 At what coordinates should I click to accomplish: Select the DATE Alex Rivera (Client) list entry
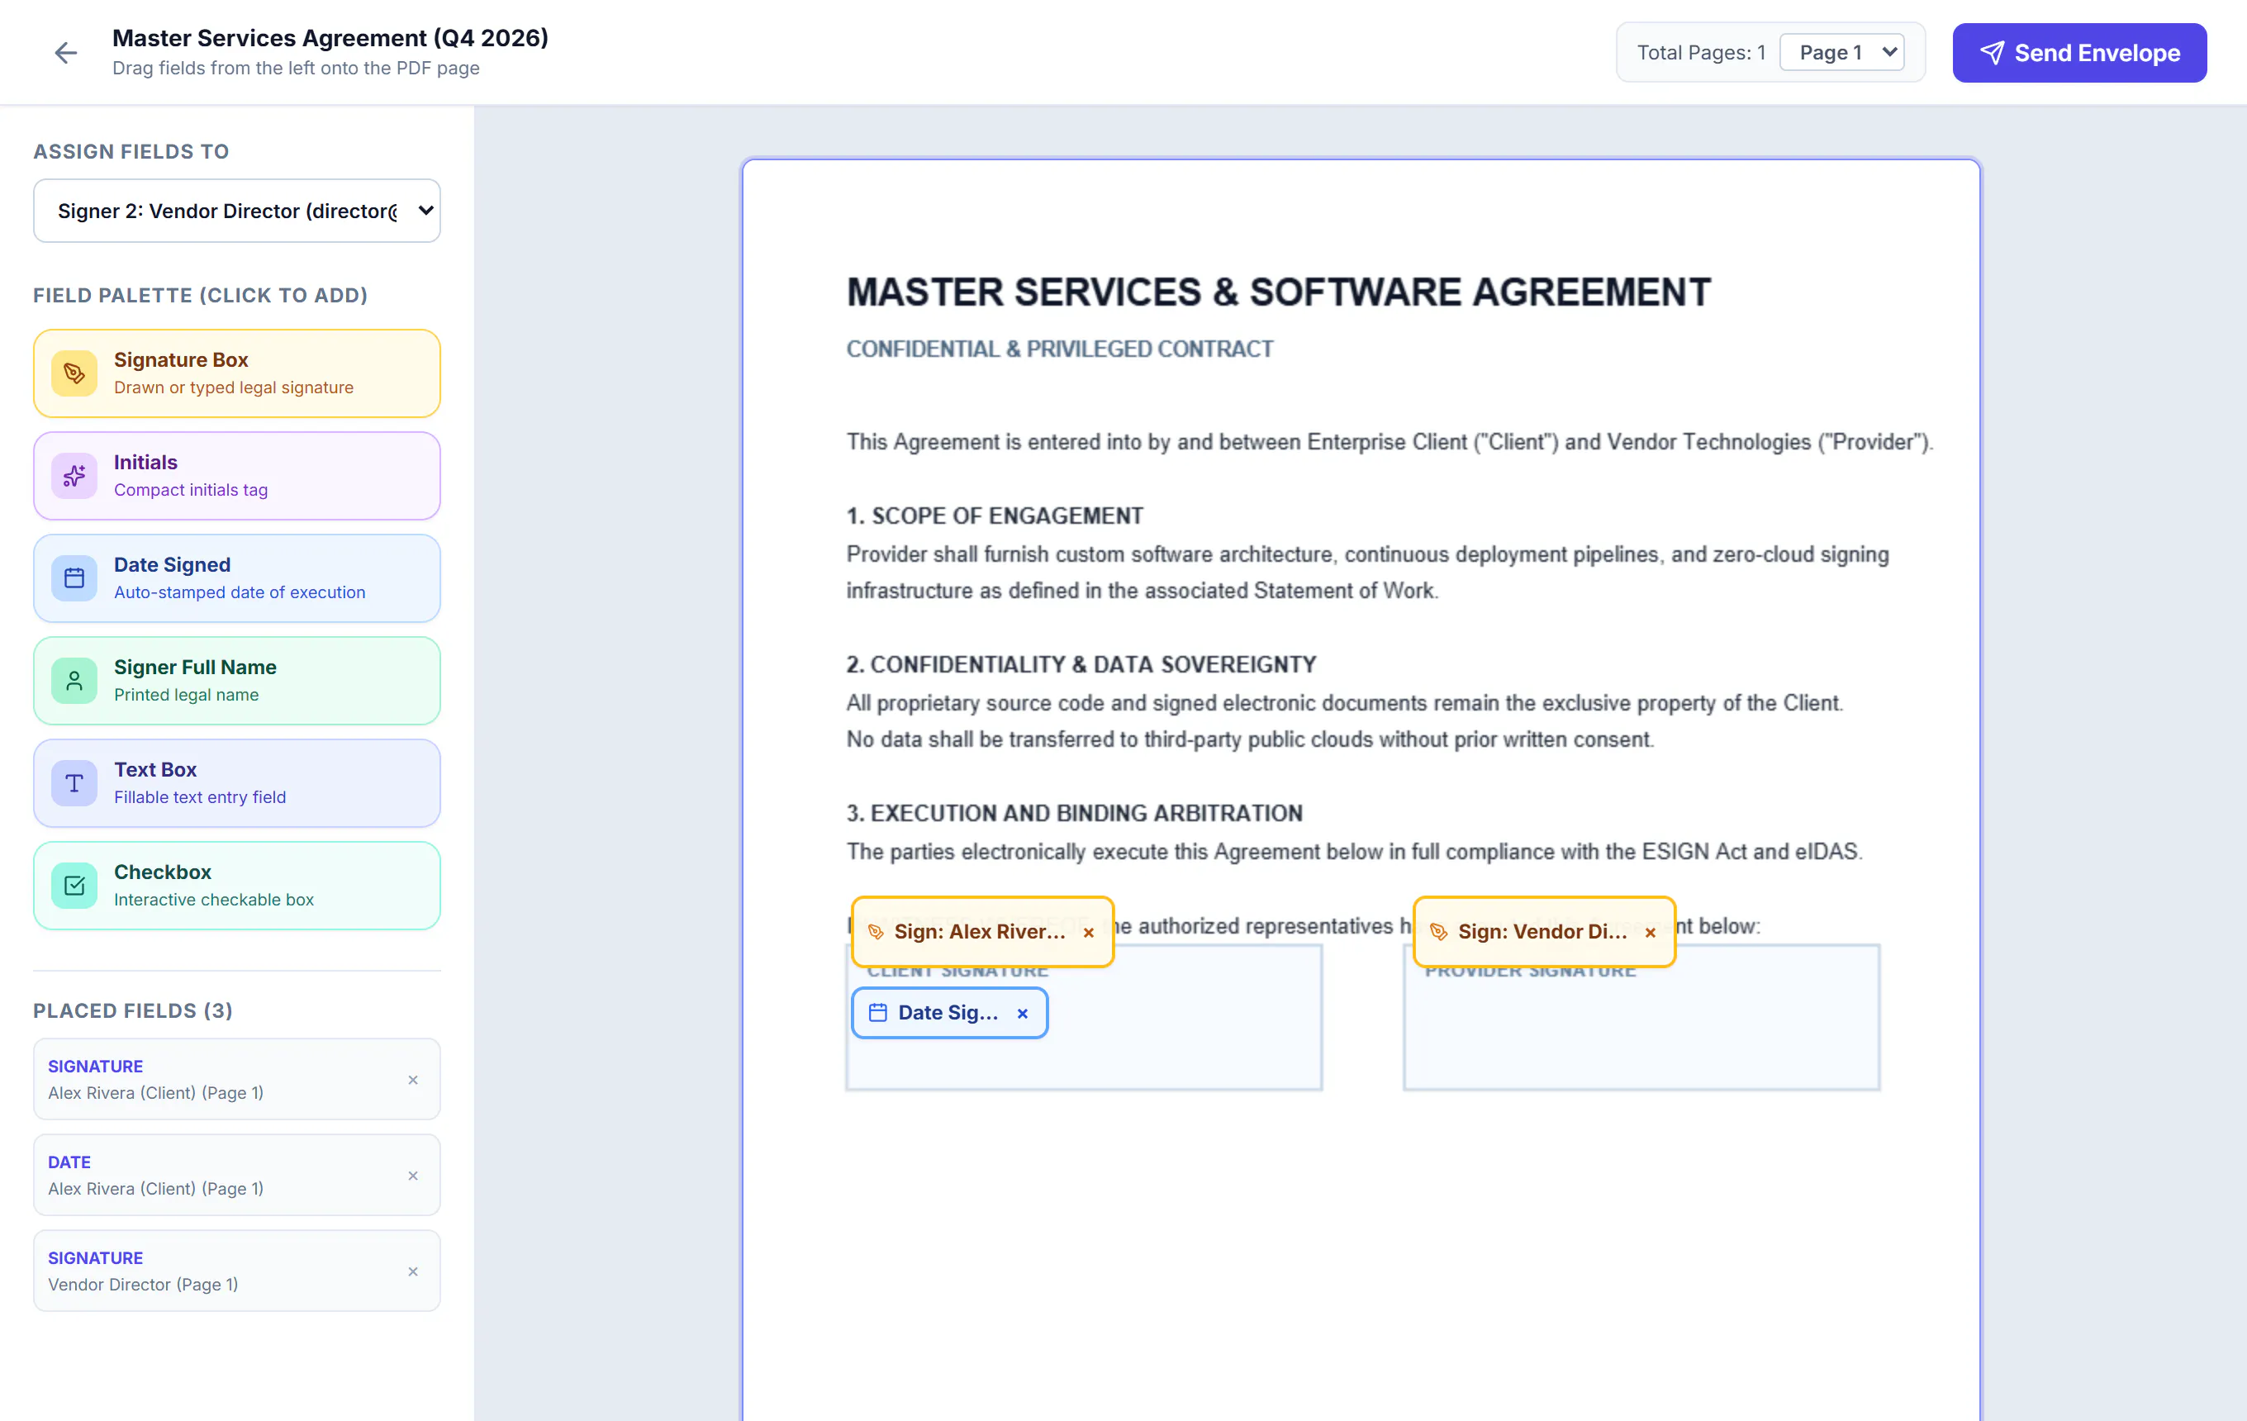click(237, 1176)
